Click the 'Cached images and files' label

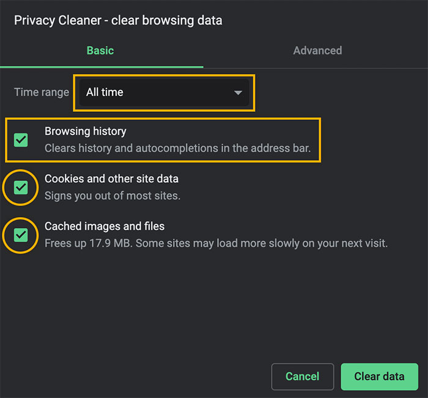point(105,226)
